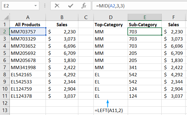Open the Insert Function fx dialog

[x=84, y=6]
